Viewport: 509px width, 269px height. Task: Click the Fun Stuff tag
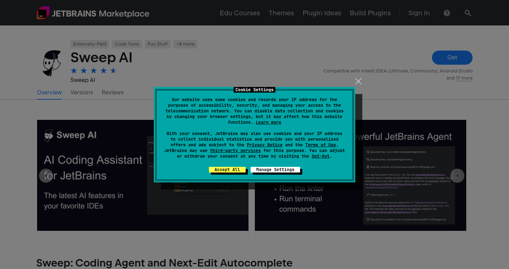(x=158, y=44)
